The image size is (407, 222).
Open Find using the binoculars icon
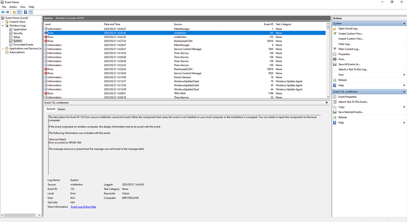pyautogui.click(x=335, y=59)
